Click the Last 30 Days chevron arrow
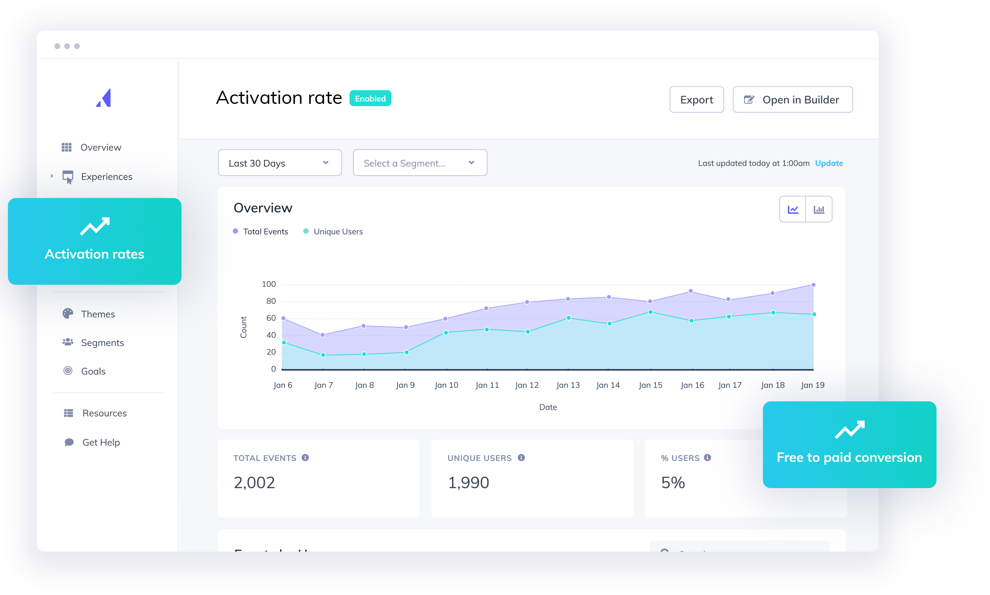990x595 pixels. 326,163
